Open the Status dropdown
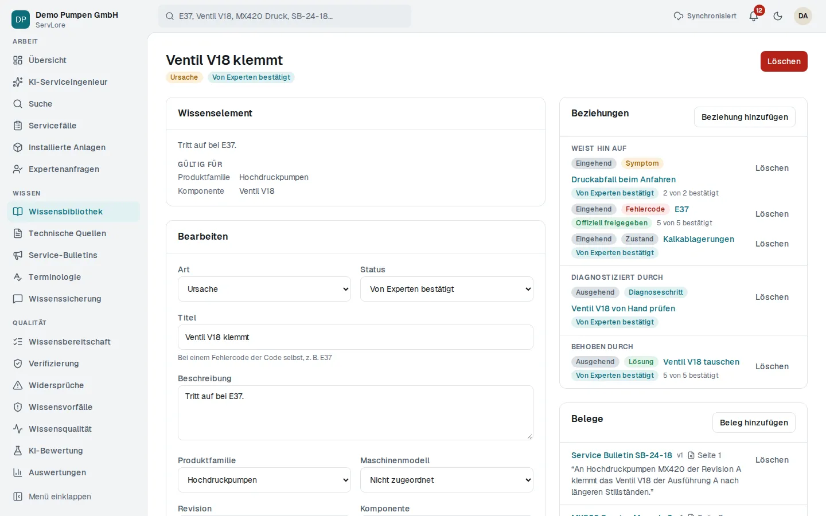826x516 pixels. (447, 289)
